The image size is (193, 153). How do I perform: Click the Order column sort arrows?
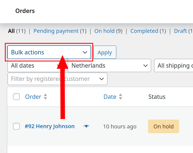[x=46, y=97]
